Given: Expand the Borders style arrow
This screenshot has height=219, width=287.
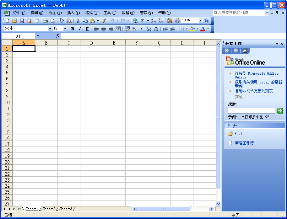Looking at the screenshot, I should pos(187,29).
